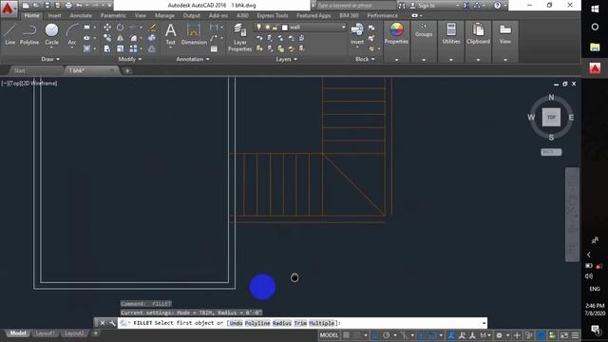The image size is (608, 342).
Task: Click the Stretch tool icon
Action: click(107, 48)
